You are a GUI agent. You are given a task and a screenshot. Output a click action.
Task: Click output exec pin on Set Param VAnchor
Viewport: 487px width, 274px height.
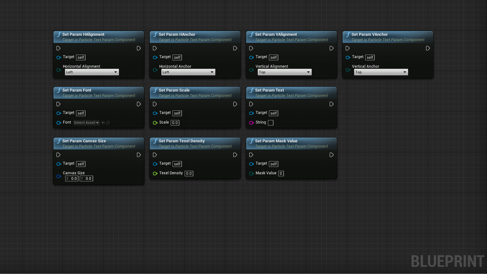click(x=428, y=48)
